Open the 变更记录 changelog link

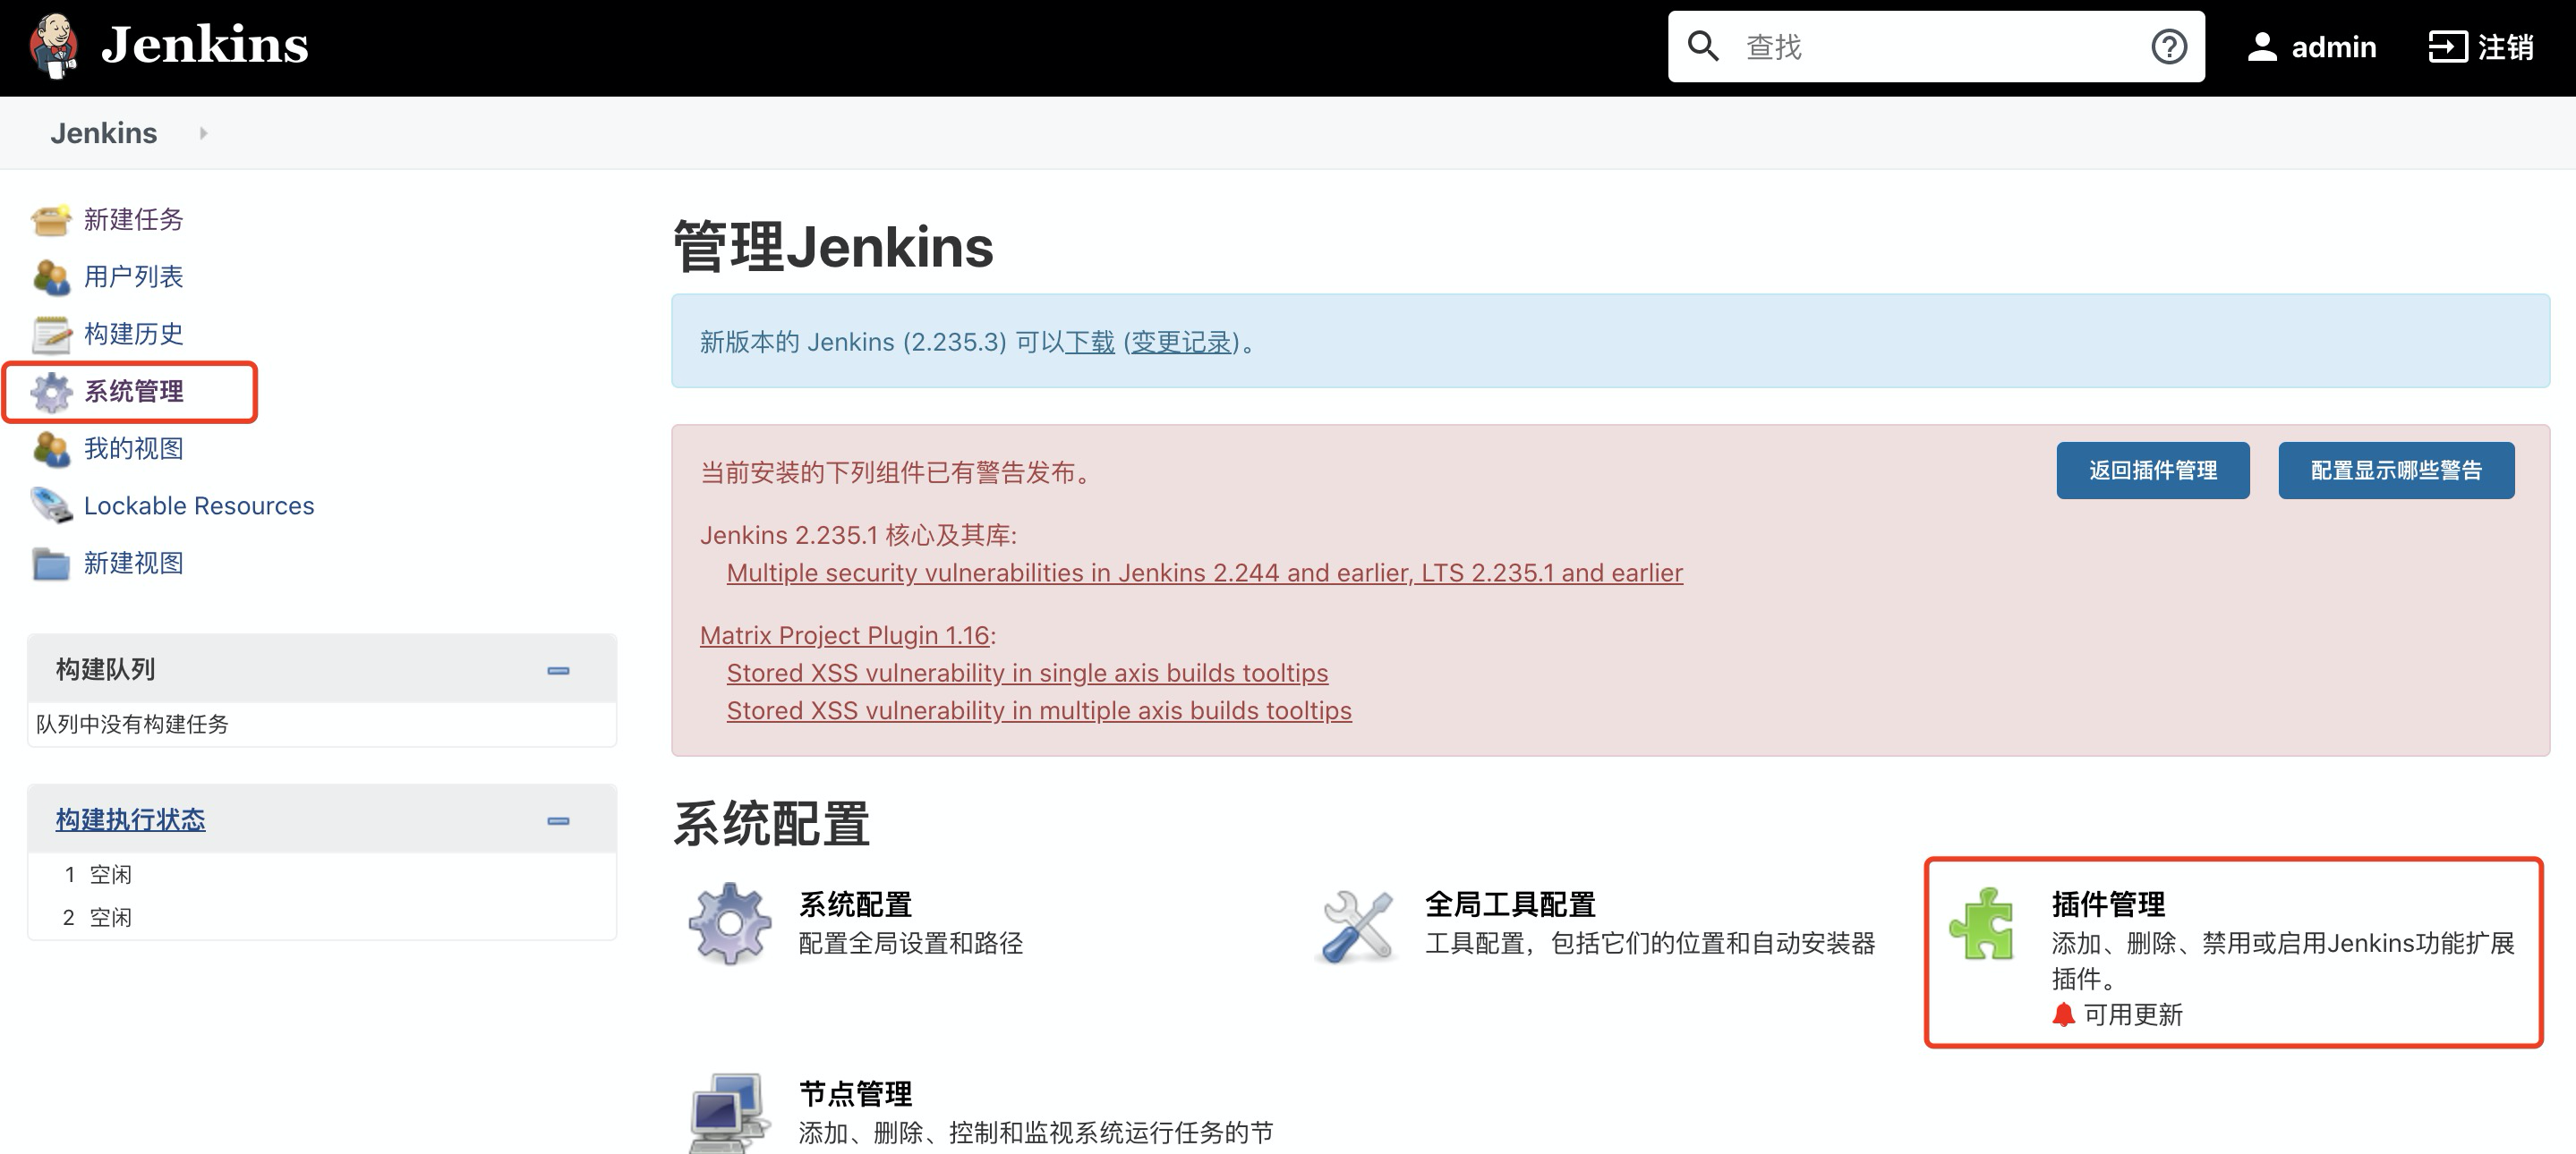1180,343
